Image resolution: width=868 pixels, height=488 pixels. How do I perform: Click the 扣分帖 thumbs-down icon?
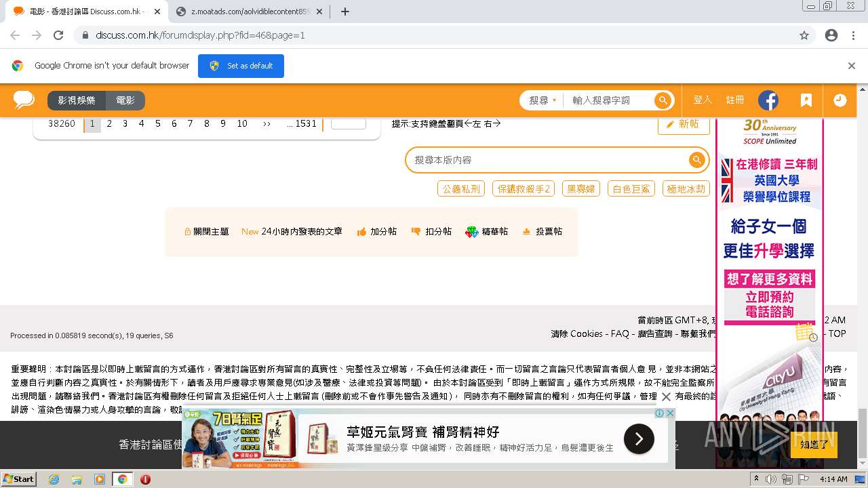pos(416,232)
